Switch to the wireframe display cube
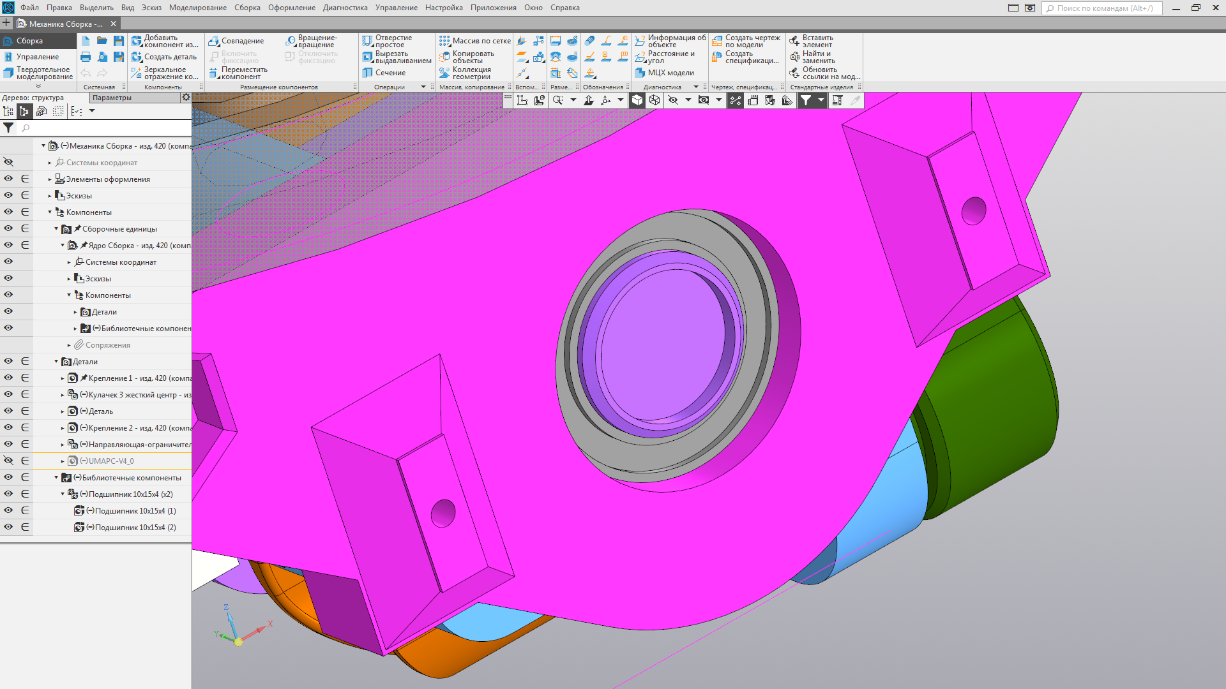 pyautogui.click(x=655, y=100)
